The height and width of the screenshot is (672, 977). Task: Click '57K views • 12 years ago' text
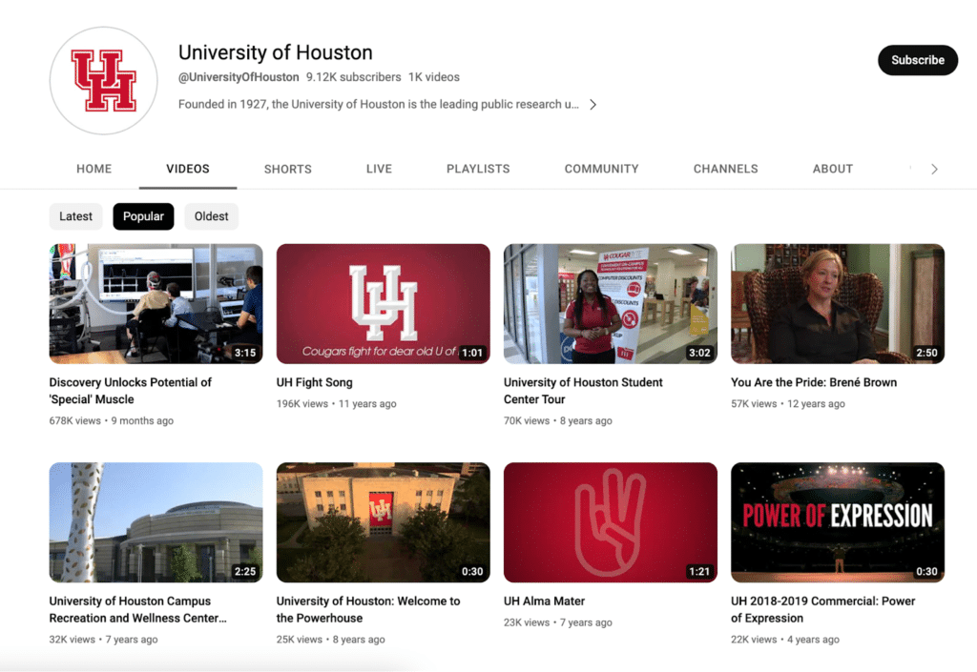pos(787,404)
